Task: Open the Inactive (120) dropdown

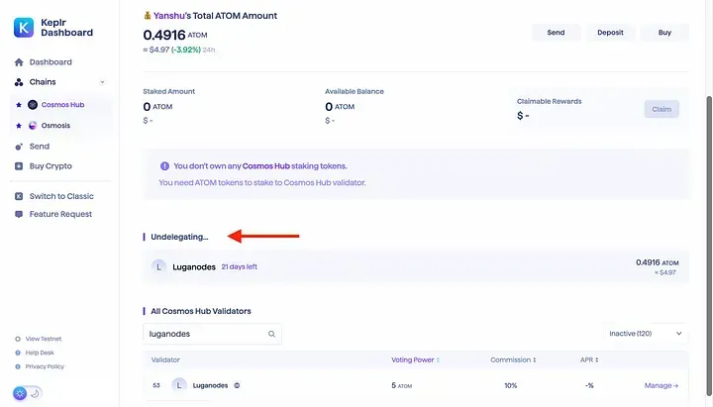Action: 646,334
